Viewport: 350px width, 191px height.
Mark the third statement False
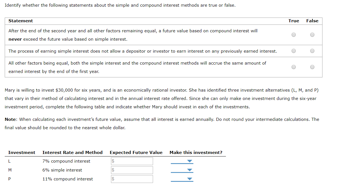(x=312, y=67)
